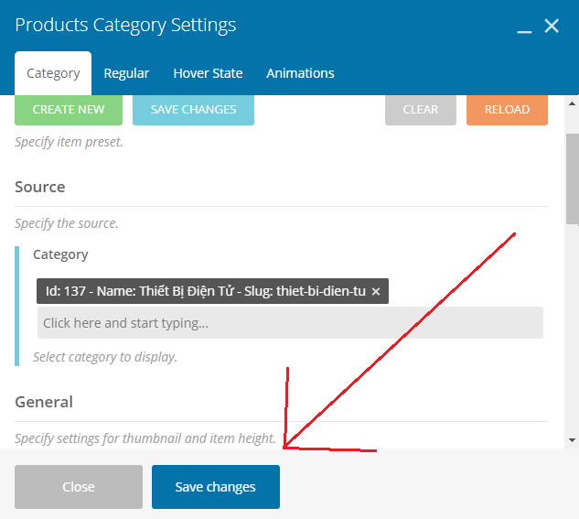This screenshot has height=519, width=579.
Task: Click the orange RELOAD button
Action: coord(507,110)
